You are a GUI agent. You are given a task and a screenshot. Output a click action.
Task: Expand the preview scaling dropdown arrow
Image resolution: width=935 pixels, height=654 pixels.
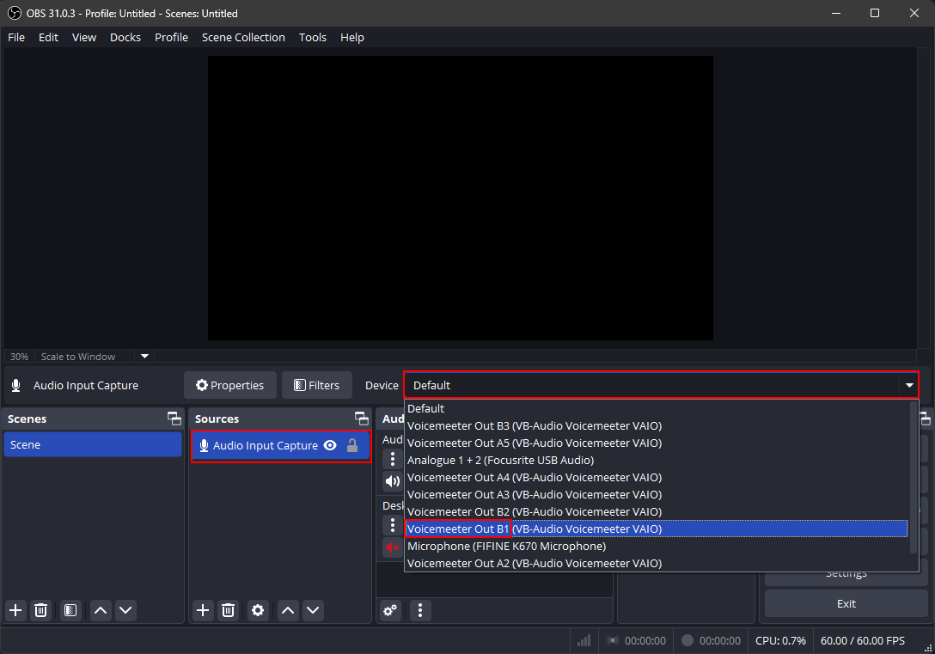pos(144,356)
